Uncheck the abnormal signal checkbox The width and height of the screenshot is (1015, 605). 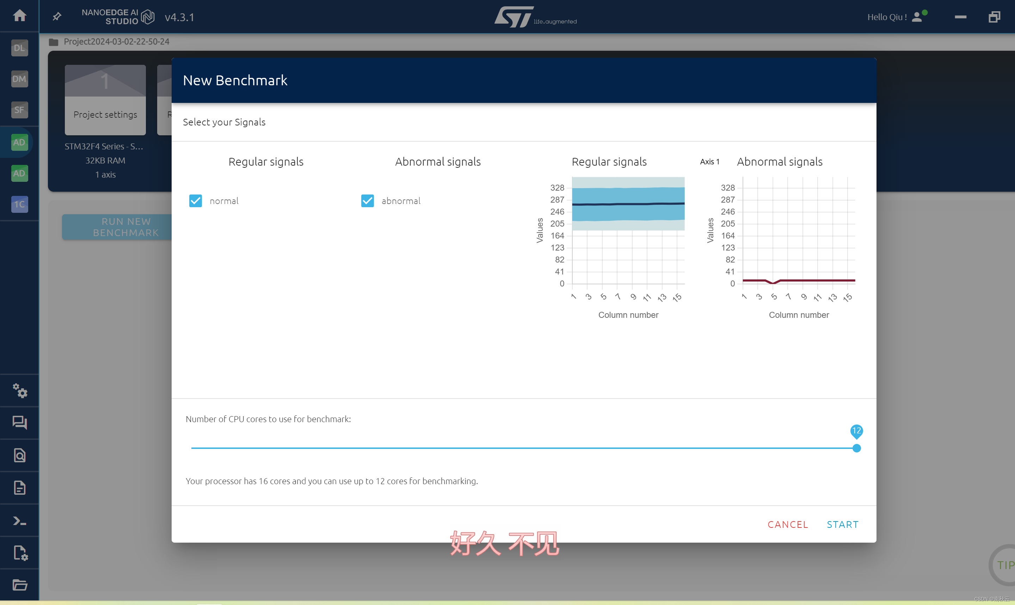tap(367, 201)
